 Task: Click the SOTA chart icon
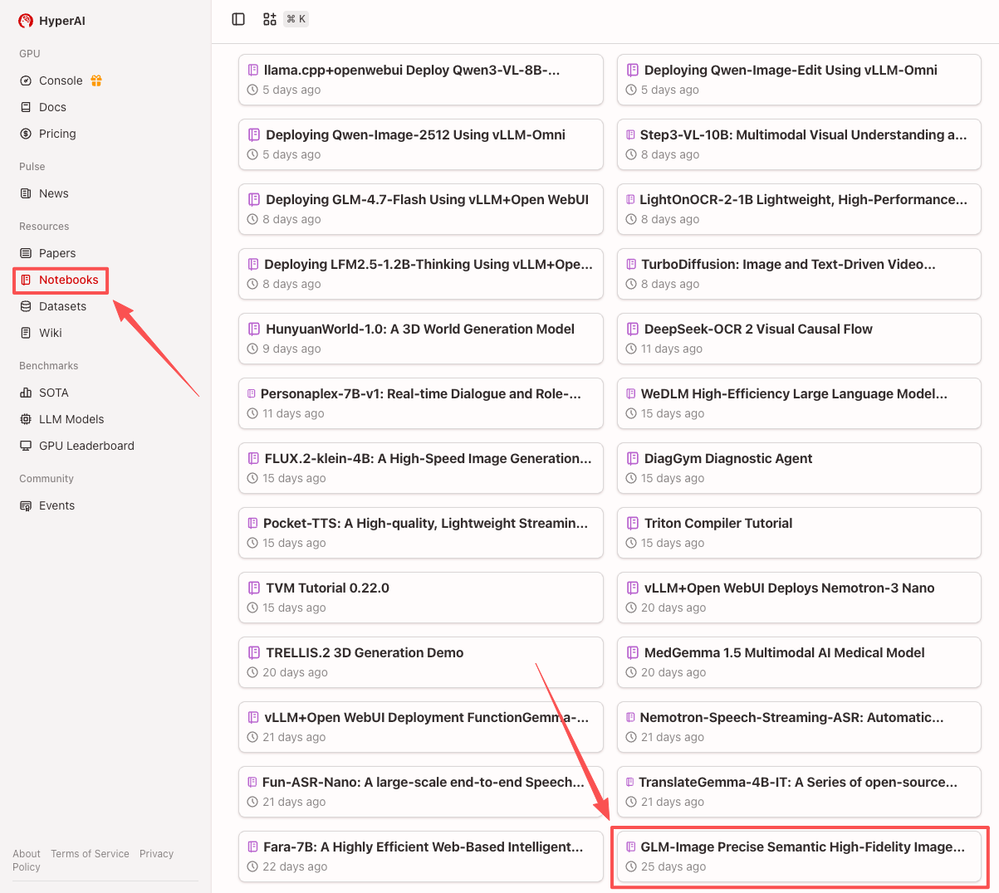point(26,393)
